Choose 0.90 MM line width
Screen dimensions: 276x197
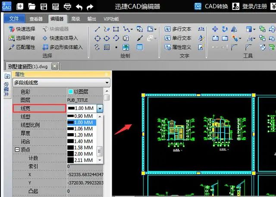[x=82, y=116]
